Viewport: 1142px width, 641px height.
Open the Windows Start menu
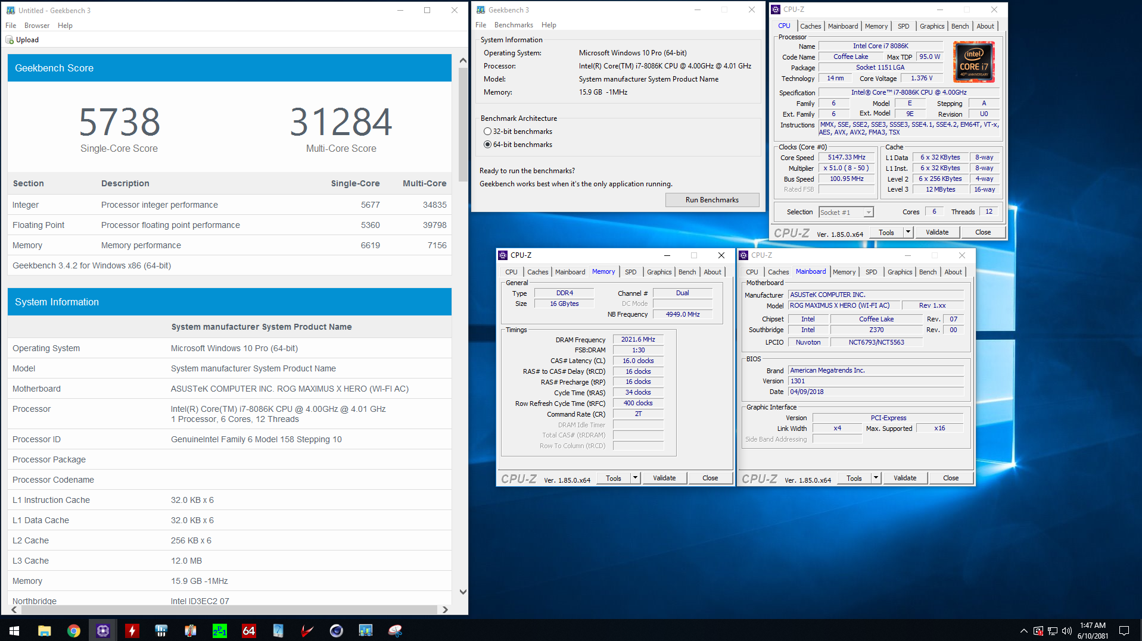pyautogui.click(x=14, y=630)
